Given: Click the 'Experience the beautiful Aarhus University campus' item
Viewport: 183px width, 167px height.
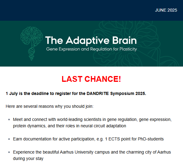Looking at the screenshot, I should (92, 155).
